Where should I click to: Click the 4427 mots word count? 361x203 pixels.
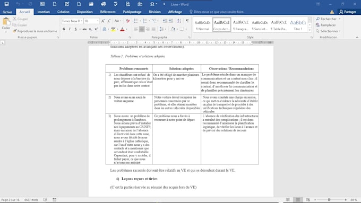click(31, 199)
